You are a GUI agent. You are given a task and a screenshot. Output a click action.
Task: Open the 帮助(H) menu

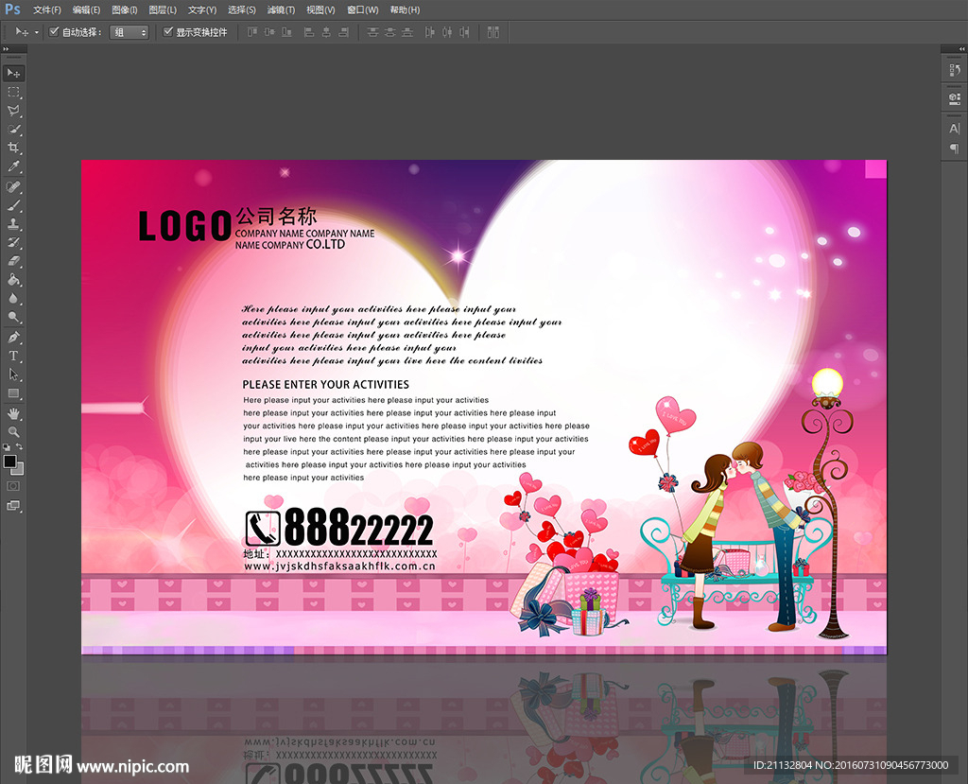tap(405, 9)
